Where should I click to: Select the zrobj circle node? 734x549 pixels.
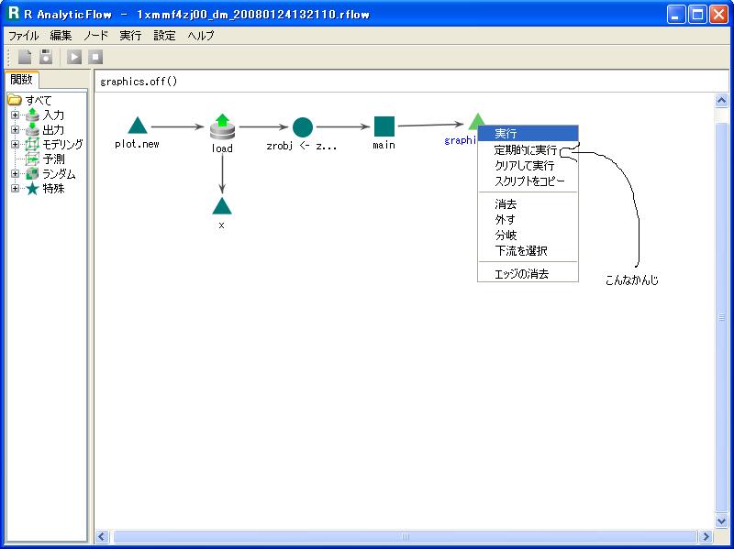point(303,127)
